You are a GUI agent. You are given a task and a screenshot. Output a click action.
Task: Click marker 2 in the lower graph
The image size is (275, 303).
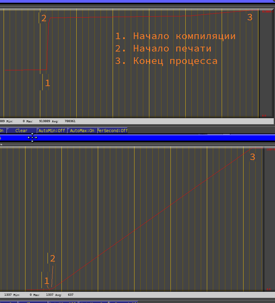tap(52, 258)
